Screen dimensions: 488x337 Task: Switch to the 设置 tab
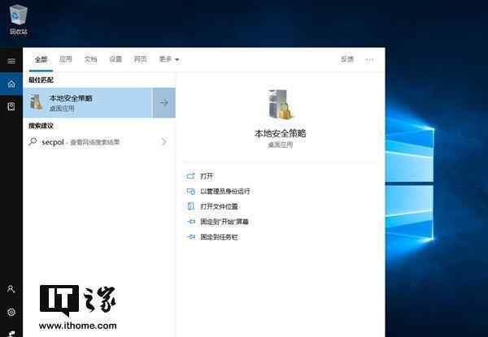(x=115, y=59)
